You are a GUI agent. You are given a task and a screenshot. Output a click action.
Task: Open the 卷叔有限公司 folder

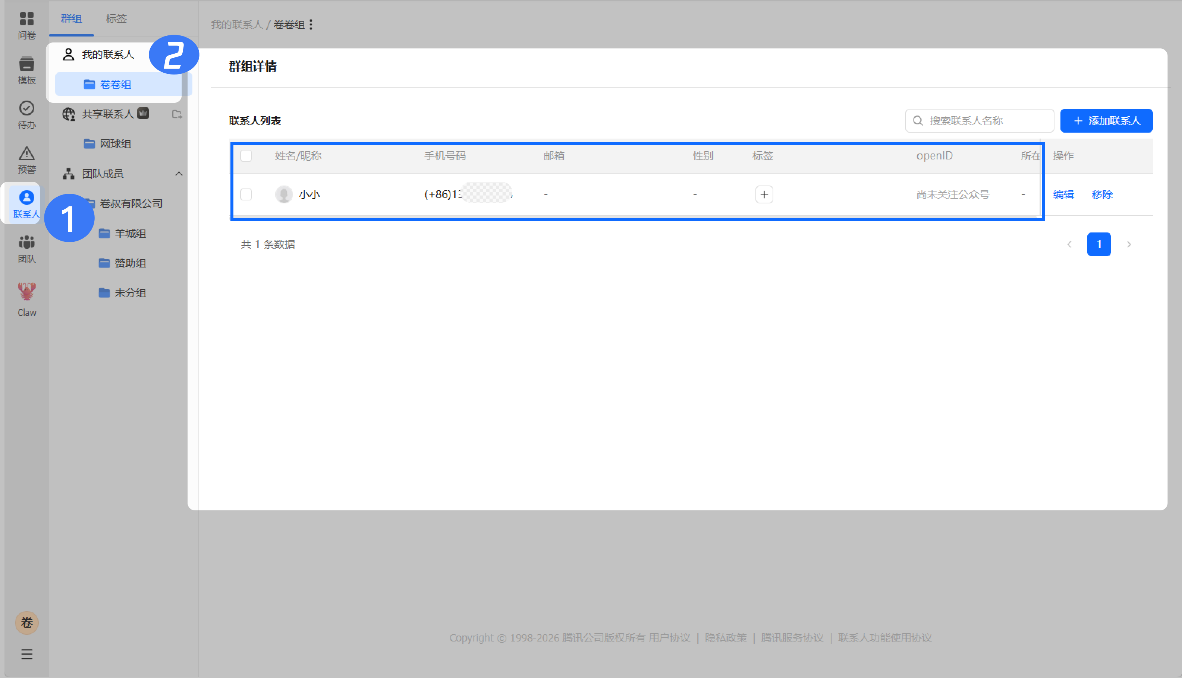coord(131,203)
